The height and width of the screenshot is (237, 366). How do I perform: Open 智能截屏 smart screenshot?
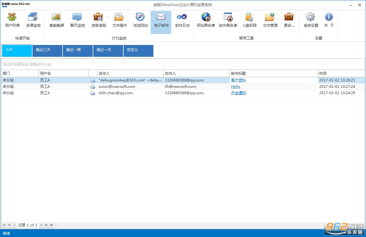pos(57,20)
